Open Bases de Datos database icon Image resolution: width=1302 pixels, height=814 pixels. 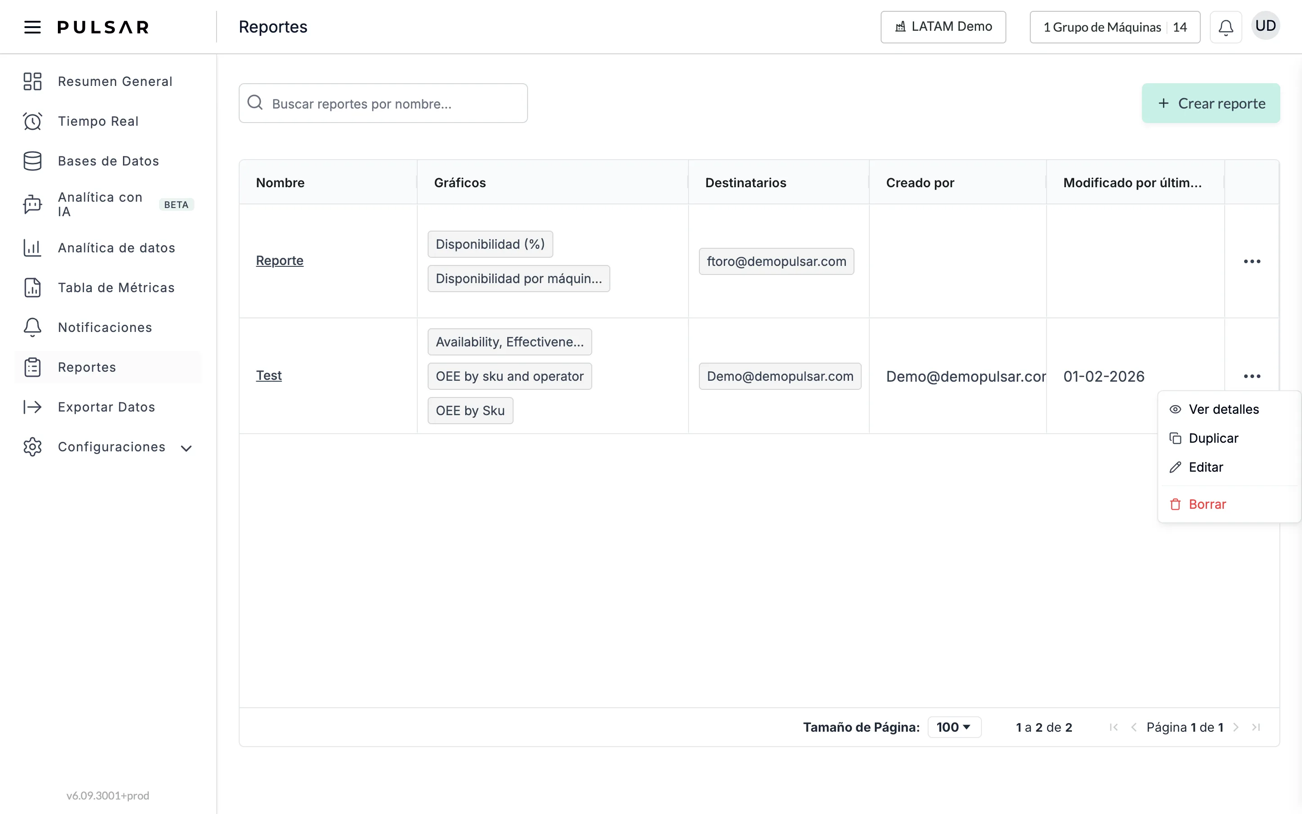pos(32,161)
